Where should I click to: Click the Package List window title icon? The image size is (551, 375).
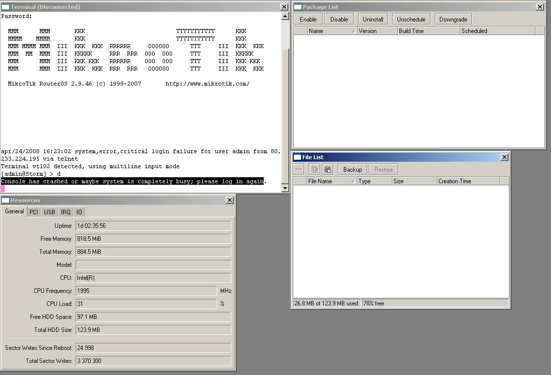pos(298,7)
